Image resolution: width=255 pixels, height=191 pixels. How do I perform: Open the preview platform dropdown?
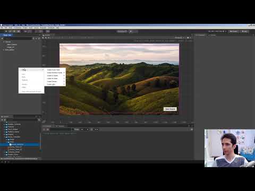click(122, 31)
